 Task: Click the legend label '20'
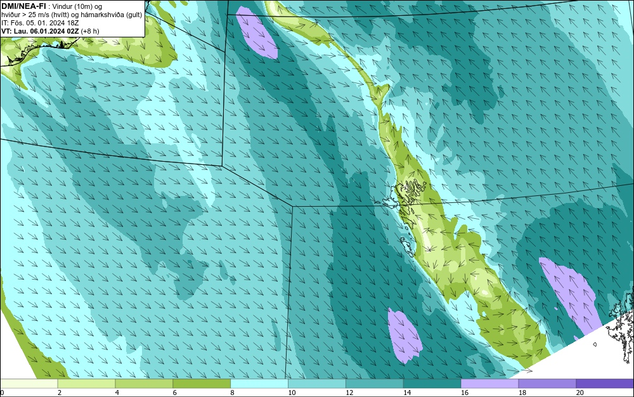coord(580,393)
